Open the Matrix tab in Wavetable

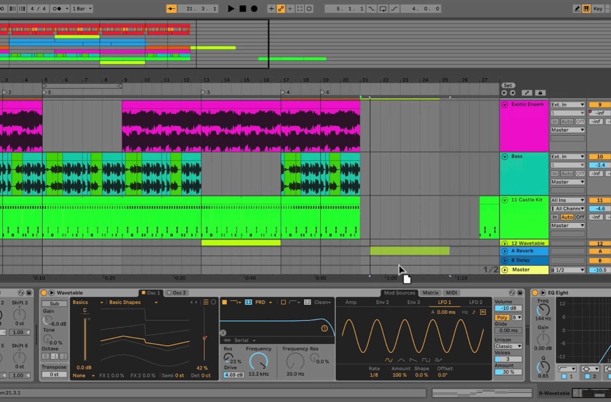(x=430, y=293)
